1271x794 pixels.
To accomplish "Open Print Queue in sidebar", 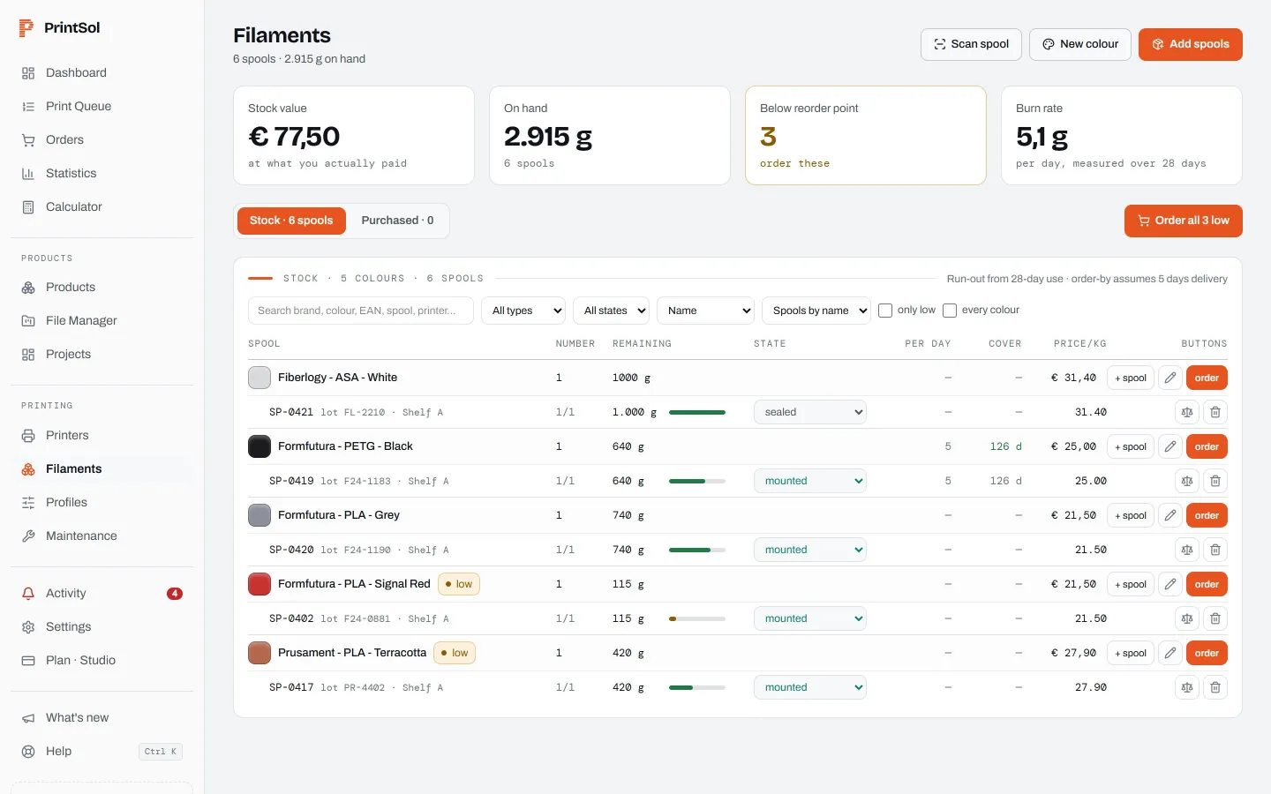I will (x=102, y=107).
